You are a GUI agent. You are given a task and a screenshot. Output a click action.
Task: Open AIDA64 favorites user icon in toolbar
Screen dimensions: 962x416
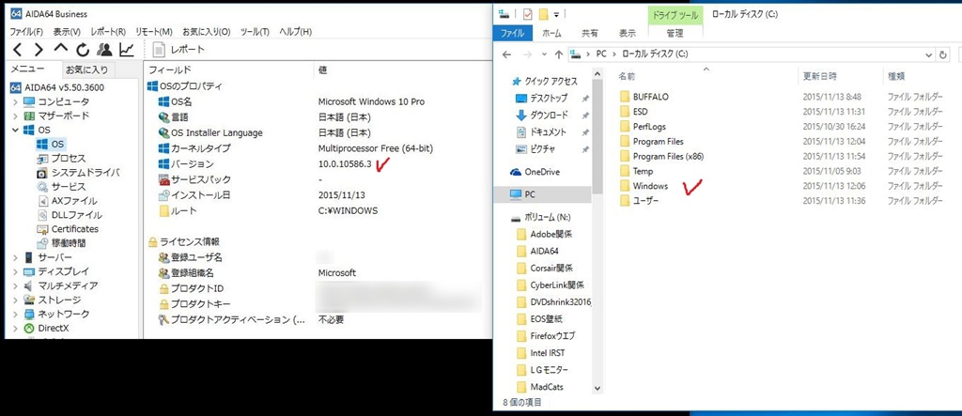[x=104, y=50]
